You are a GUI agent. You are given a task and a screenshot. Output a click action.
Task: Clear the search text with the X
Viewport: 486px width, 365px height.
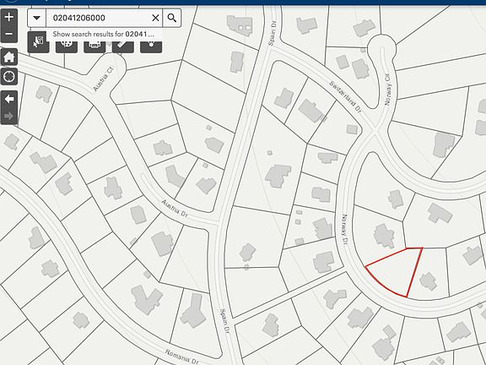point(155,18)
